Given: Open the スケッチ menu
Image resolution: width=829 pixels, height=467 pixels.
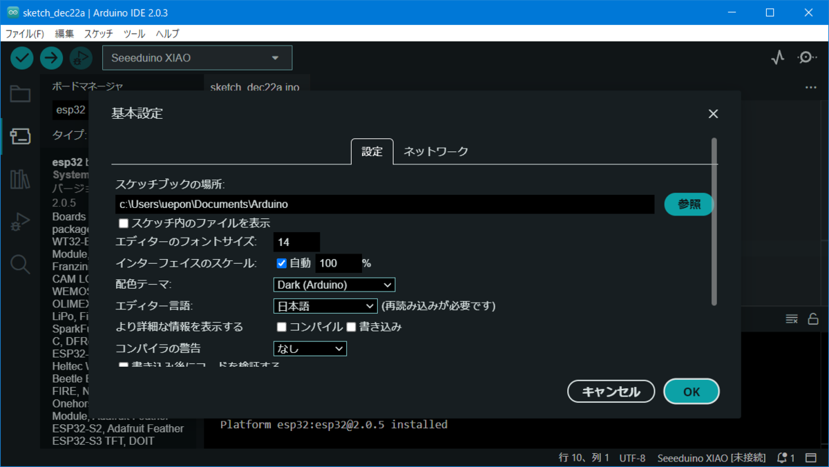Looking at the screenshot, I should pyautogui.click(x=99, y=33).
